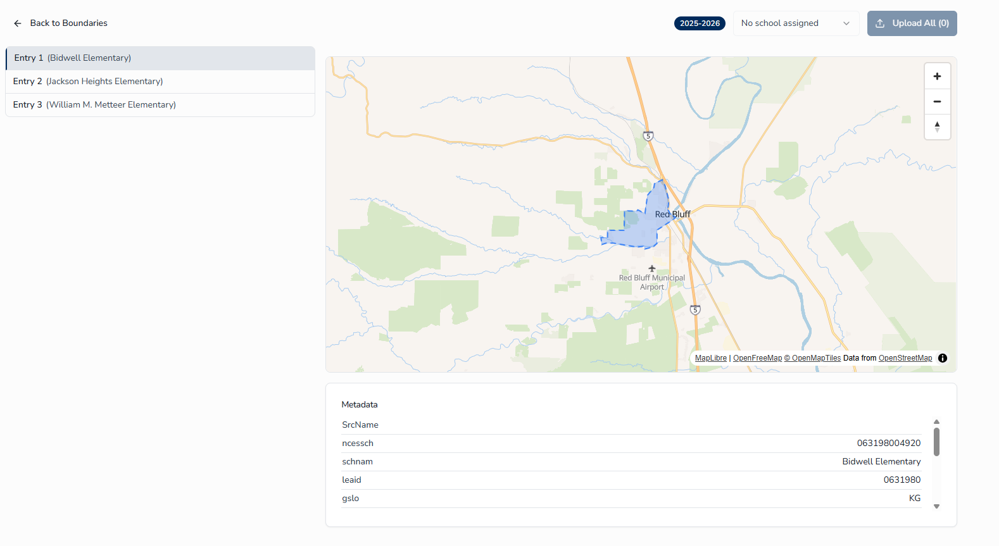This screenshot has width=999, height=546.
Task: Click the leaid value 0631980
Action: coord(902,480)
